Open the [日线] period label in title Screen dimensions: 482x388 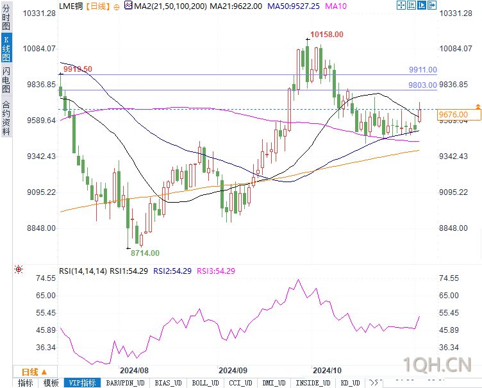coord(98,6)
